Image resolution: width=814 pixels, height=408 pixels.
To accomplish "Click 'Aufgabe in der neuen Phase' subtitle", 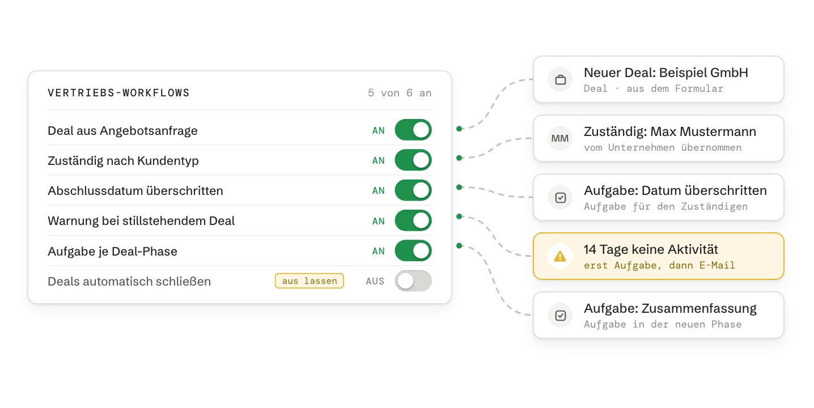I will tap(663, 324).
